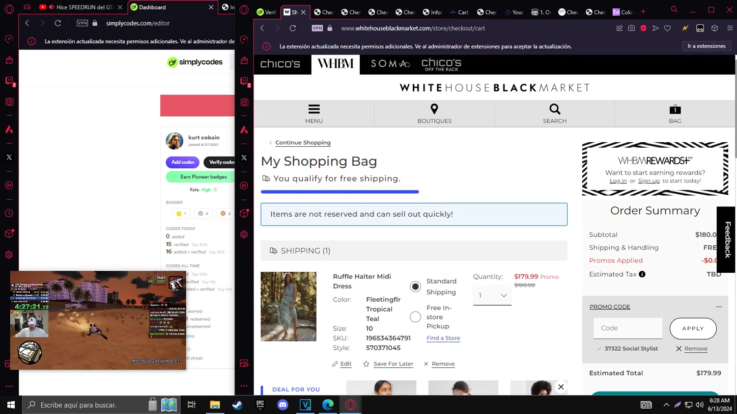
Task: Open snapshot camera icon in right window toolbar
Action: [631, 28]
